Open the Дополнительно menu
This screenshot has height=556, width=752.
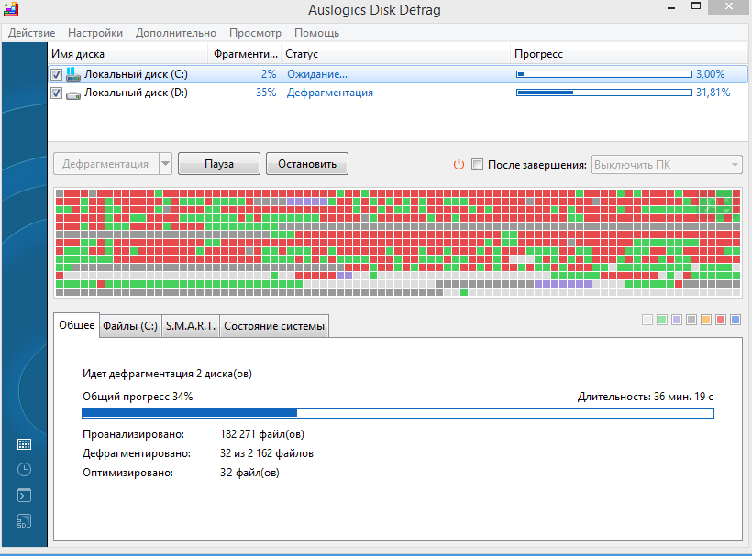[x=175, y=33]
